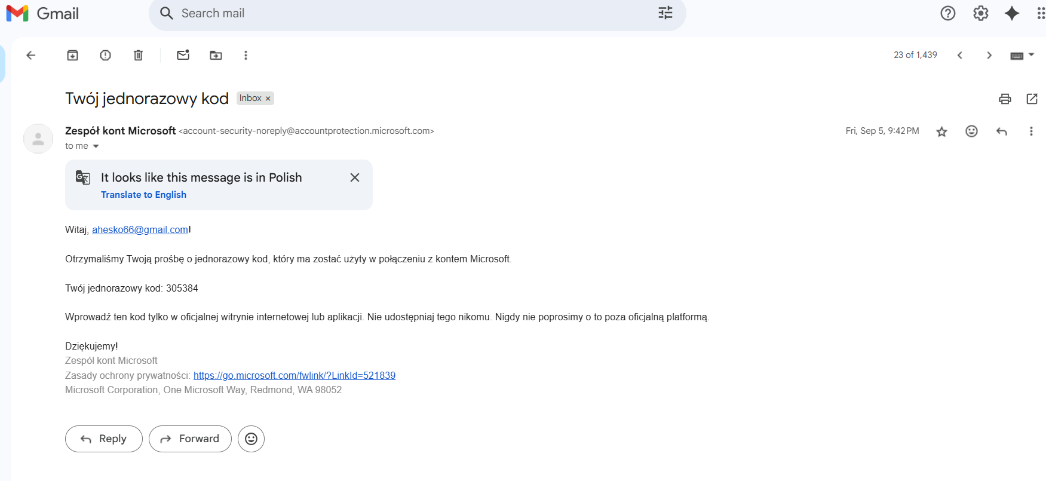The height and width of the screenshot is (481, 1046).
Task: Mark email as unread
Action: click(x=183, y=55)
